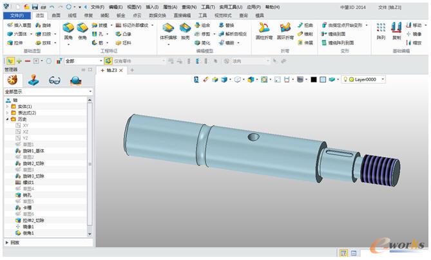Open the 全部显示 filter dropdown
The image size is (431, 260).
point(90,92)
